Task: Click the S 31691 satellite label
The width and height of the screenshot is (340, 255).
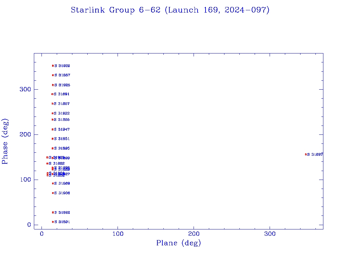Action: (61, 94)
